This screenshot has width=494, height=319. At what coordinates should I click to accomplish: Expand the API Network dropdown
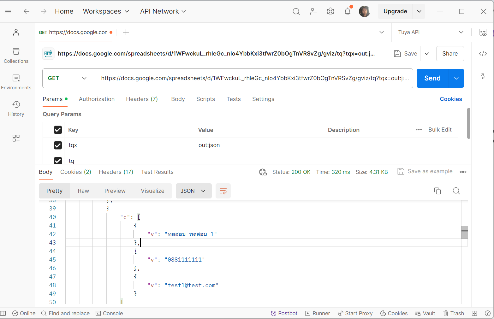[163, 11]
